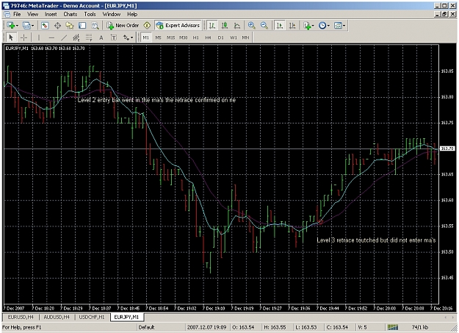
Task: Expand the Templates dropdown
Action: coord(344,26)
